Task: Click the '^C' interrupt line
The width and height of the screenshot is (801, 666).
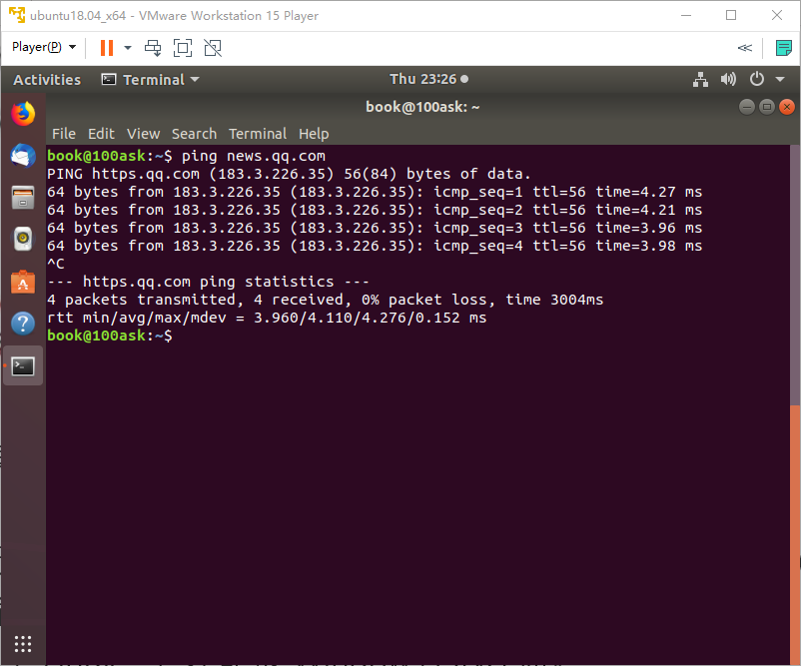Action: tap(56, 264)
